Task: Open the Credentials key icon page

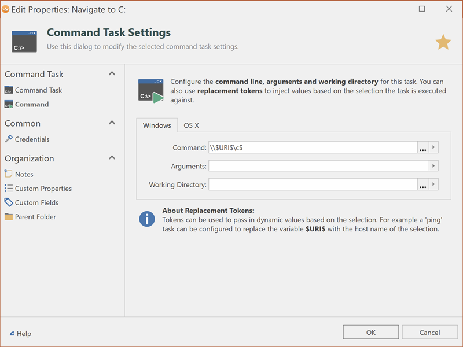Action: pos(9,139)
